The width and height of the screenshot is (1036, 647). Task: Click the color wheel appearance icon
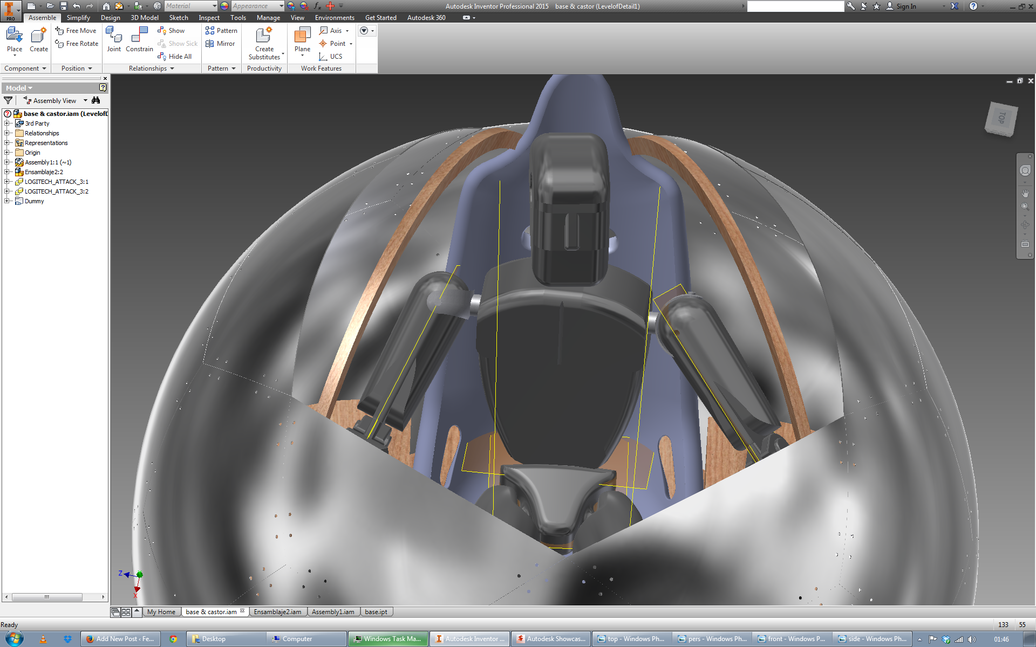coord(224,6)
